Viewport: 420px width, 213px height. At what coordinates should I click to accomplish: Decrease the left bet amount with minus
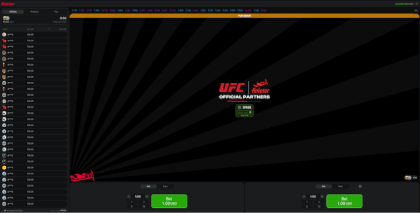[x=129, y=197]
